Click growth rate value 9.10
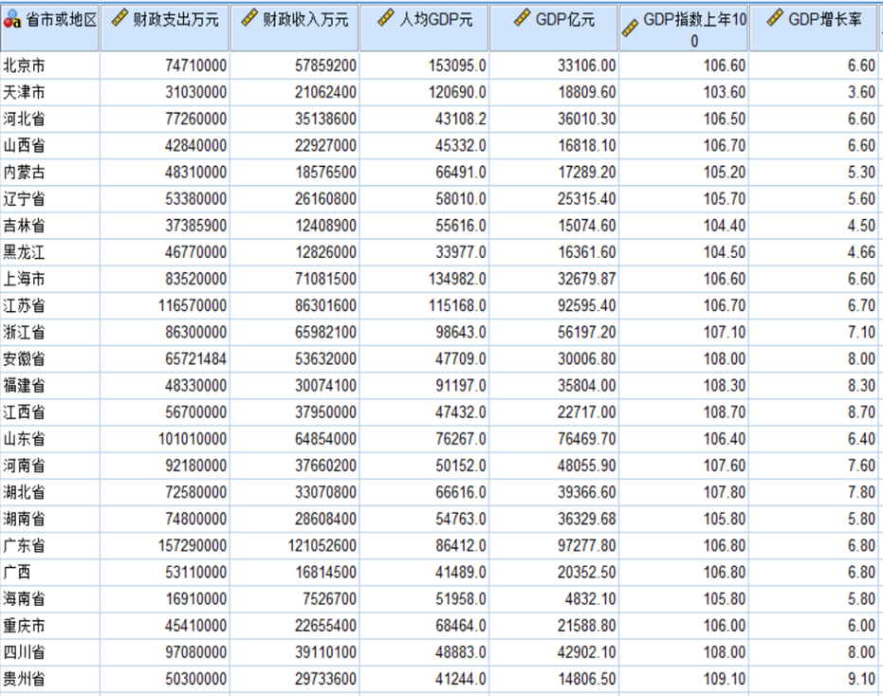Viewport: 883px width, 696px height. tap(861, 679)
